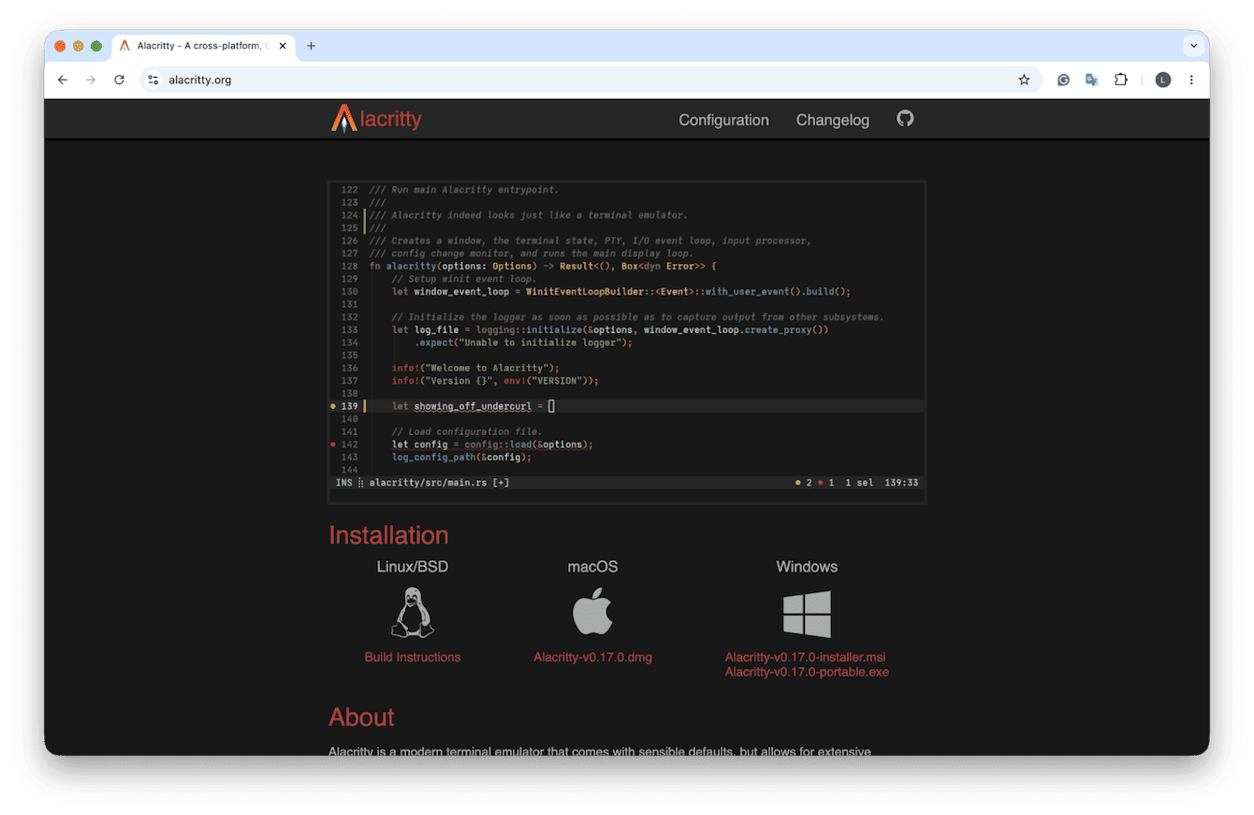Click the macOS label
This screenshot has height=815, width=1254.
click(x=592, y=566)
